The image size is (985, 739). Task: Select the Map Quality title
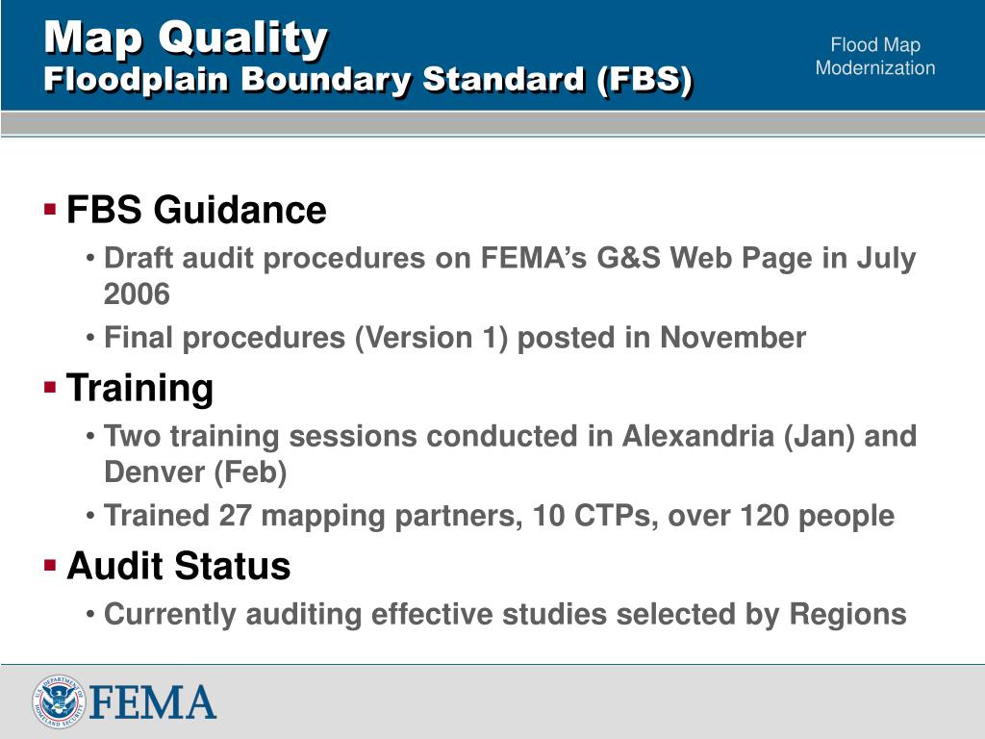[x=187, y=38]
